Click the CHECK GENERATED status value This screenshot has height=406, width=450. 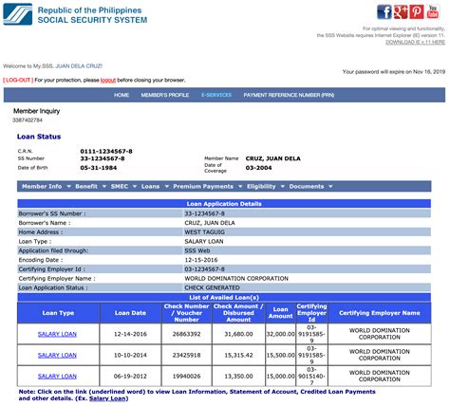pyautogui.click(x=212, y=287)
